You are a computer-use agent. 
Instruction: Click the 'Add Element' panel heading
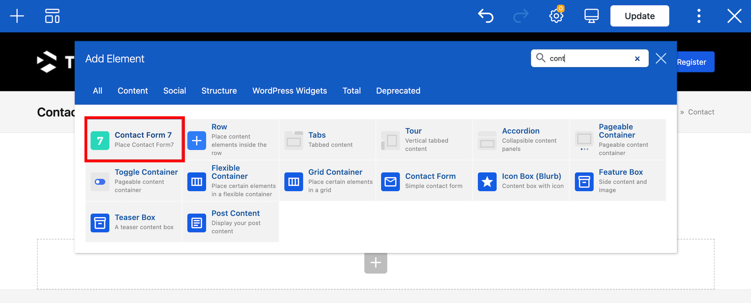tap(115, 59)
